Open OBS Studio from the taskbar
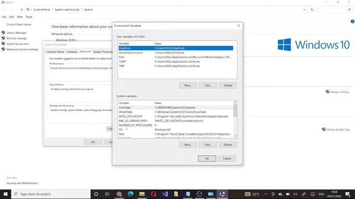355x199 pixels. [199, 194]
